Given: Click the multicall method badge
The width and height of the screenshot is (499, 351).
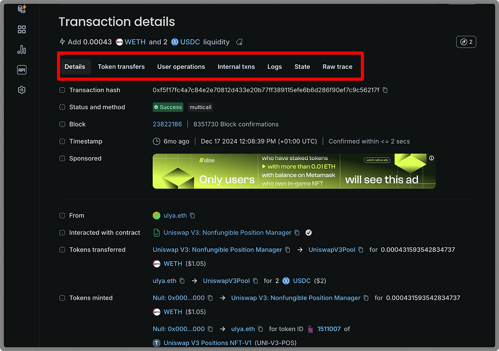Looking at the screenshot, I should point(201,107).
